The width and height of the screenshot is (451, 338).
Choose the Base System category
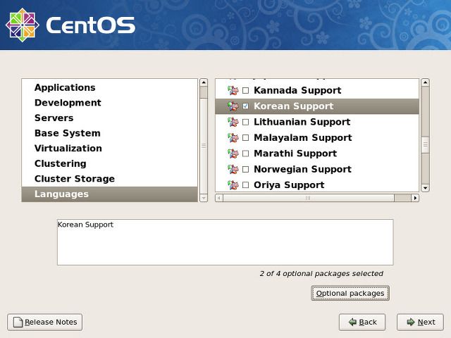(x=110, y=133)
